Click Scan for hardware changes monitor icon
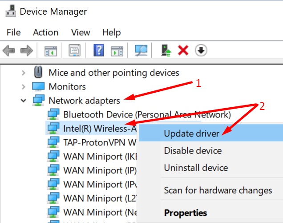This screenshot has height=223, width=283. (x=141, y=51)
